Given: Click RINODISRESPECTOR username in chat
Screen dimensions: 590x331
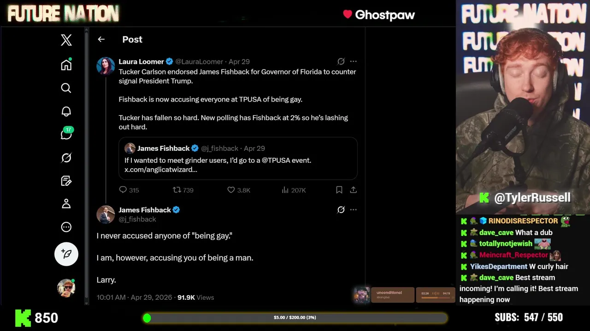Looking at the screenshot, I should tap(523, 221).
